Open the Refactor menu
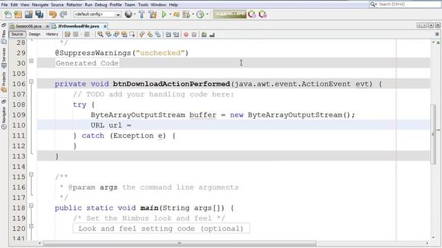Screen dimensions: 442x248 [74, 5]
